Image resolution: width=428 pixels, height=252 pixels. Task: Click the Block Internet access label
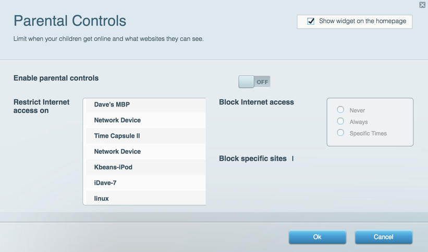(x=256, y=102)
